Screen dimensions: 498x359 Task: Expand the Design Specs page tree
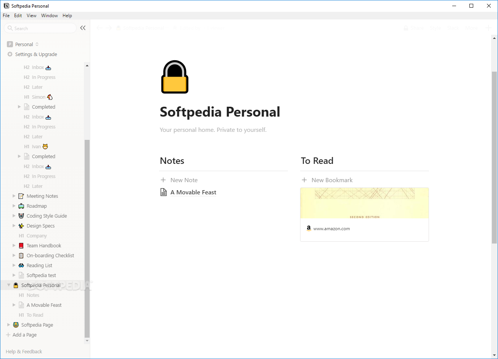(x=14, y=226)
